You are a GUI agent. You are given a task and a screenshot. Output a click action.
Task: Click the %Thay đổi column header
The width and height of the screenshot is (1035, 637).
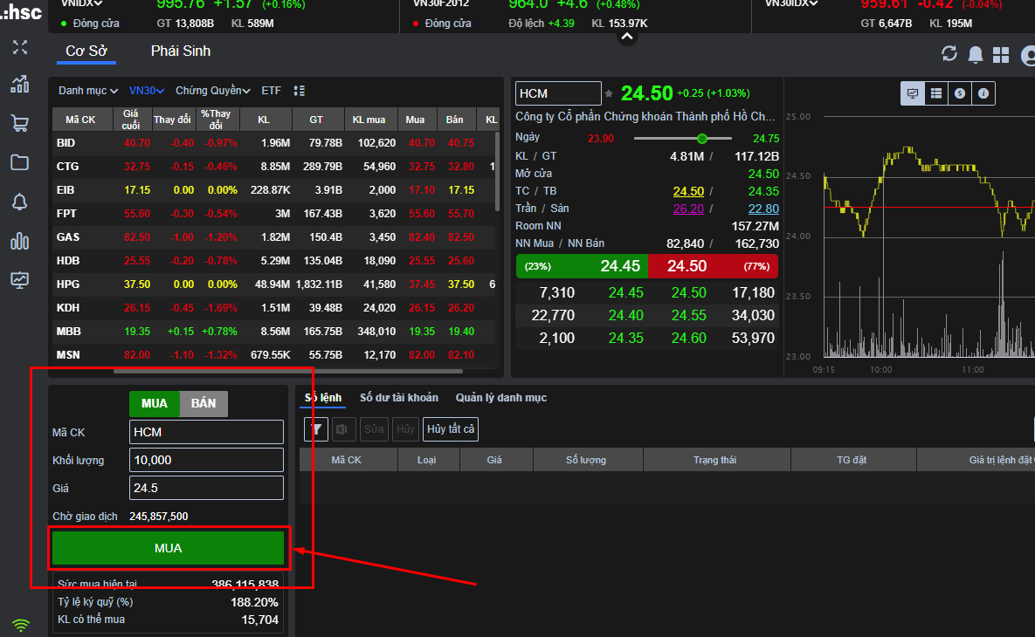216,120
